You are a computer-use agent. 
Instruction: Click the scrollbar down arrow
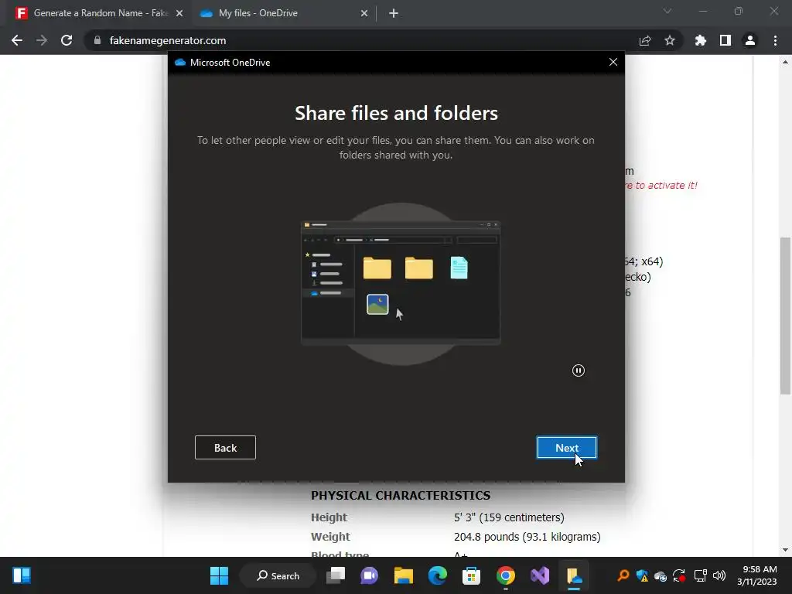coord(785,550)
